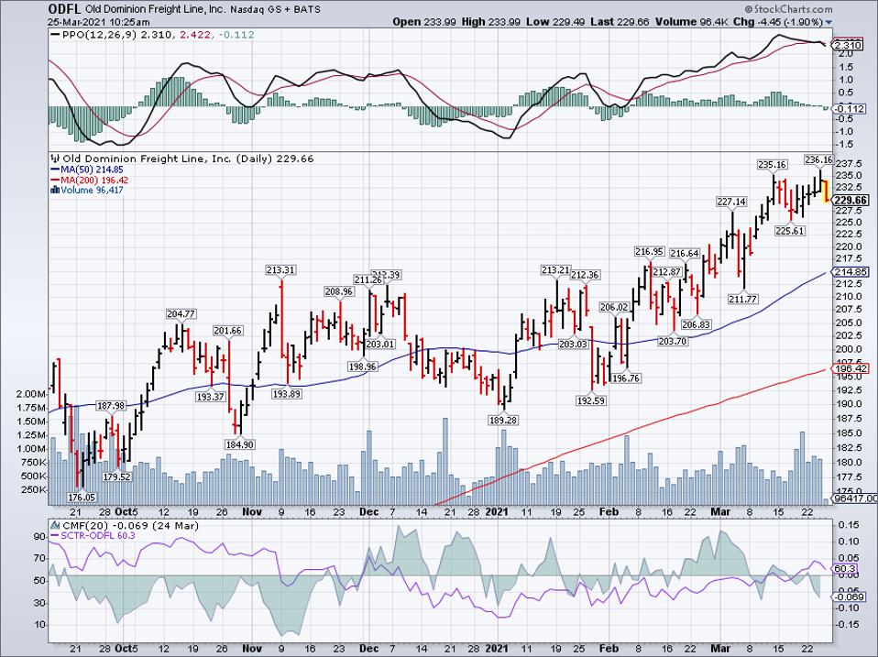Click the 96417.00 volume tag on the right axis

coord(856,498)
